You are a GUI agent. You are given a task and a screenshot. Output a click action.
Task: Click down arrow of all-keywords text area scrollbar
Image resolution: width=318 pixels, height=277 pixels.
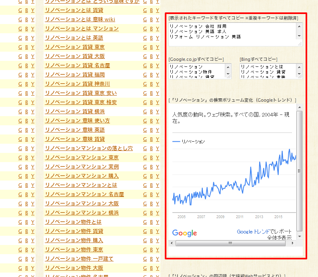(x=299, y=36)
